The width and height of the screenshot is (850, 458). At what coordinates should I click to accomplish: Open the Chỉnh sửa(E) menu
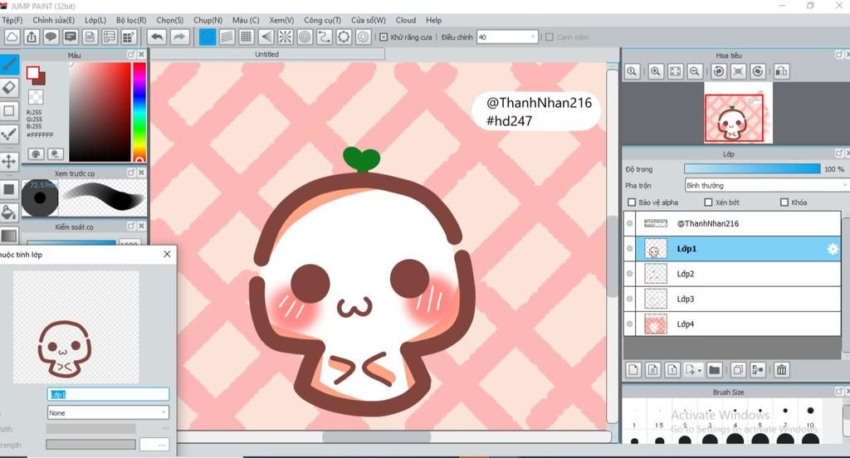pyautogui.click(x=54, y=20)
